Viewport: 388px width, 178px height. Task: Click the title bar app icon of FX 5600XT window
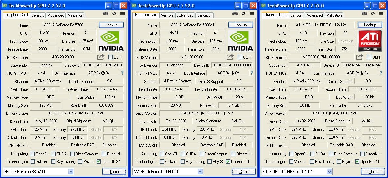coord(134,6)
